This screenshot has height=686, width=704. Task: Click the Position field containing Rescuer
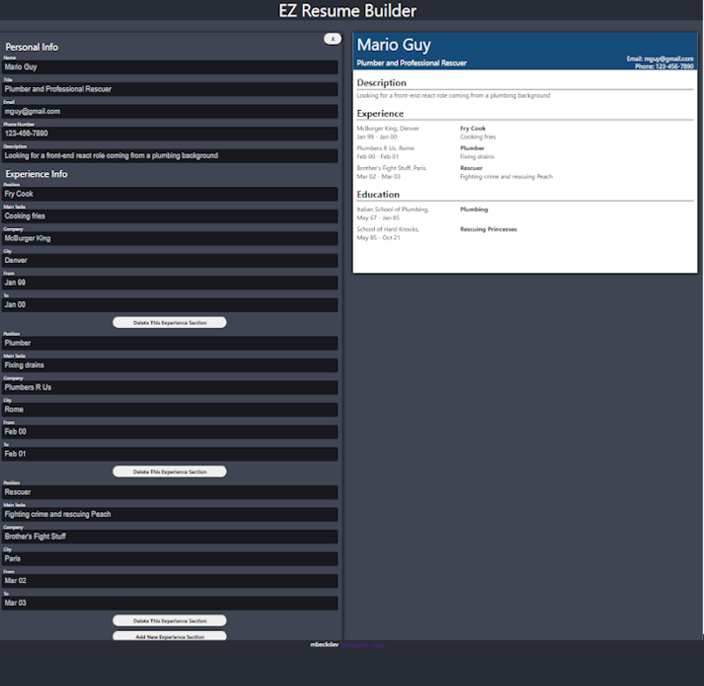coord(170,493)
